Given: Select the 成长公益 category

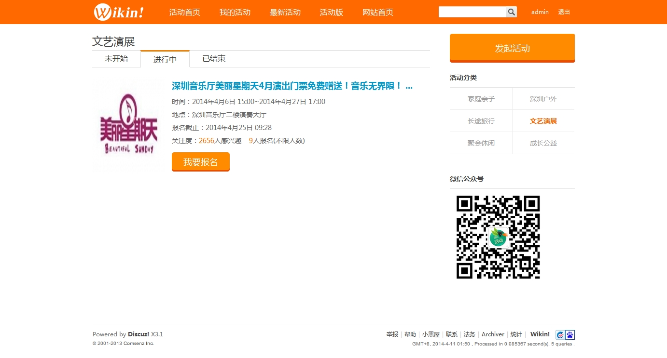Looking at the screenshot, I should tap(543, 143).
